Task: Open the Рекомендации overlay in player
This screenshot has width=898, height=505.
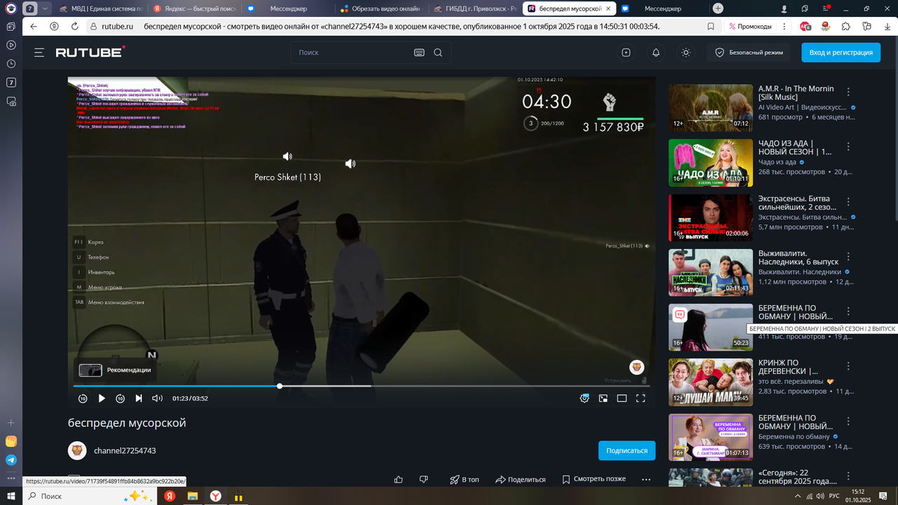Action: [115, 370]
